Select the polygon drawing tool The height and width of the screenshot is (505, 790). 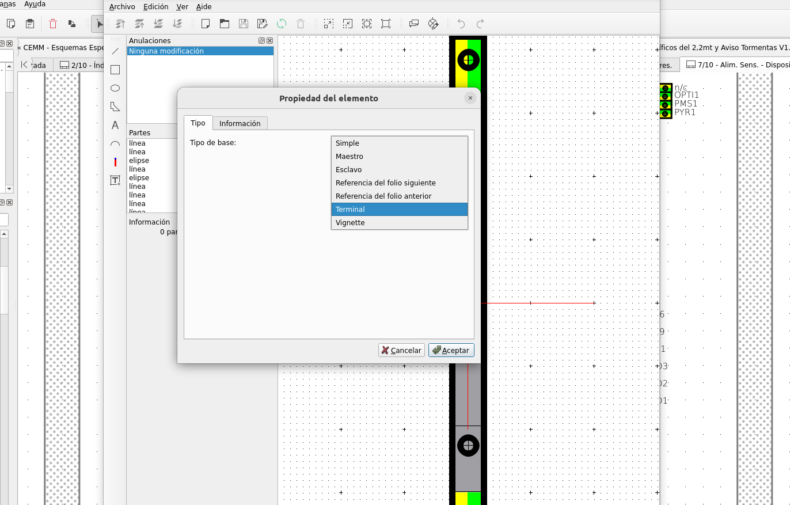(x=115, y=107)
